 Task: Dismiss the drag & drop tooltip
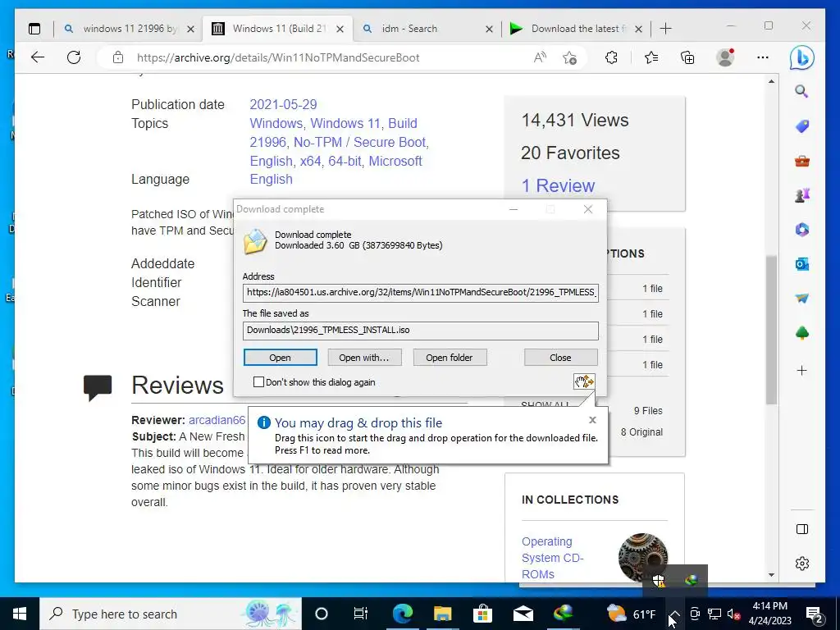pos(592,420)
